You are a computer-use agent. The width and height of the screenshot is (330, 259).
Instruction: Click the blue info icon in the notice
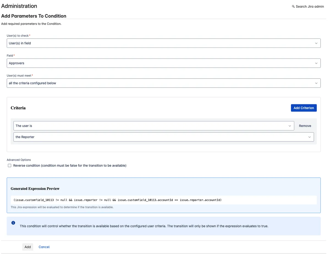[13, 223]
